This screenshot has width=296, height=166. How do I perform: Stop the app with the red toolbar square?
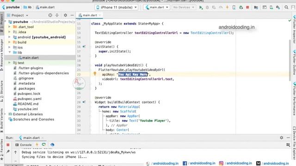pos(247,7)
